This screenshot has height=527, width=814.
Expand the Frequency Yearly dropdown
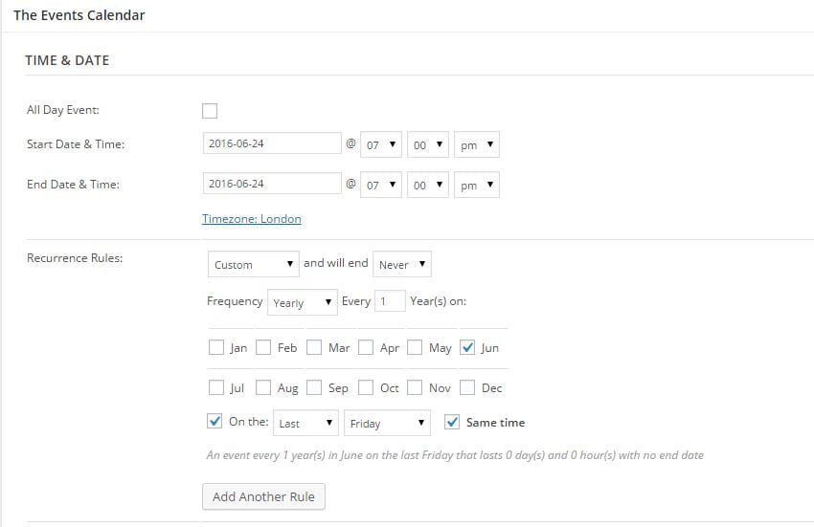(x=303, y=302)
